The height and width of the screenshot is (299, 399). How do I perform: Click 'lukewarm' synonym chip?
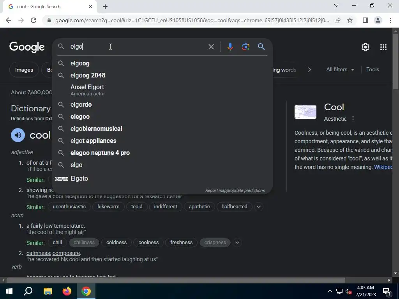tap(108, 207)
